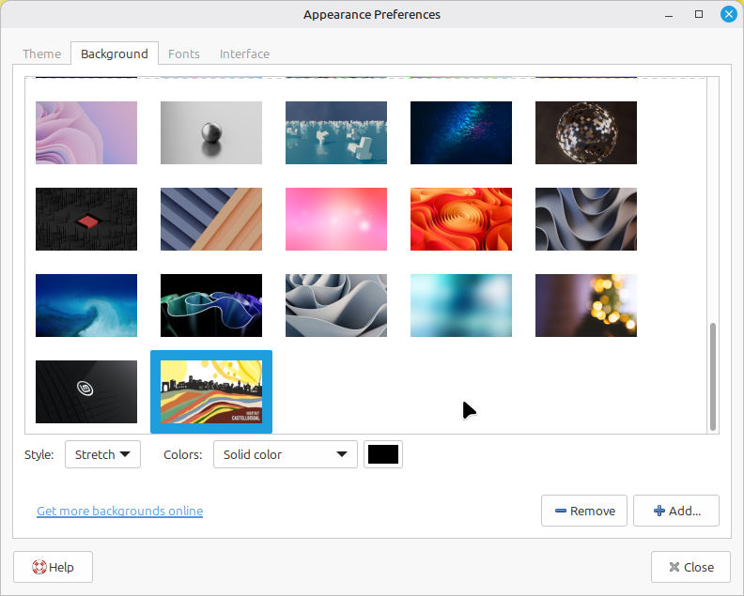
Task: Expand the Colors Solid color dropdown
Action: [x=286, y=454]
